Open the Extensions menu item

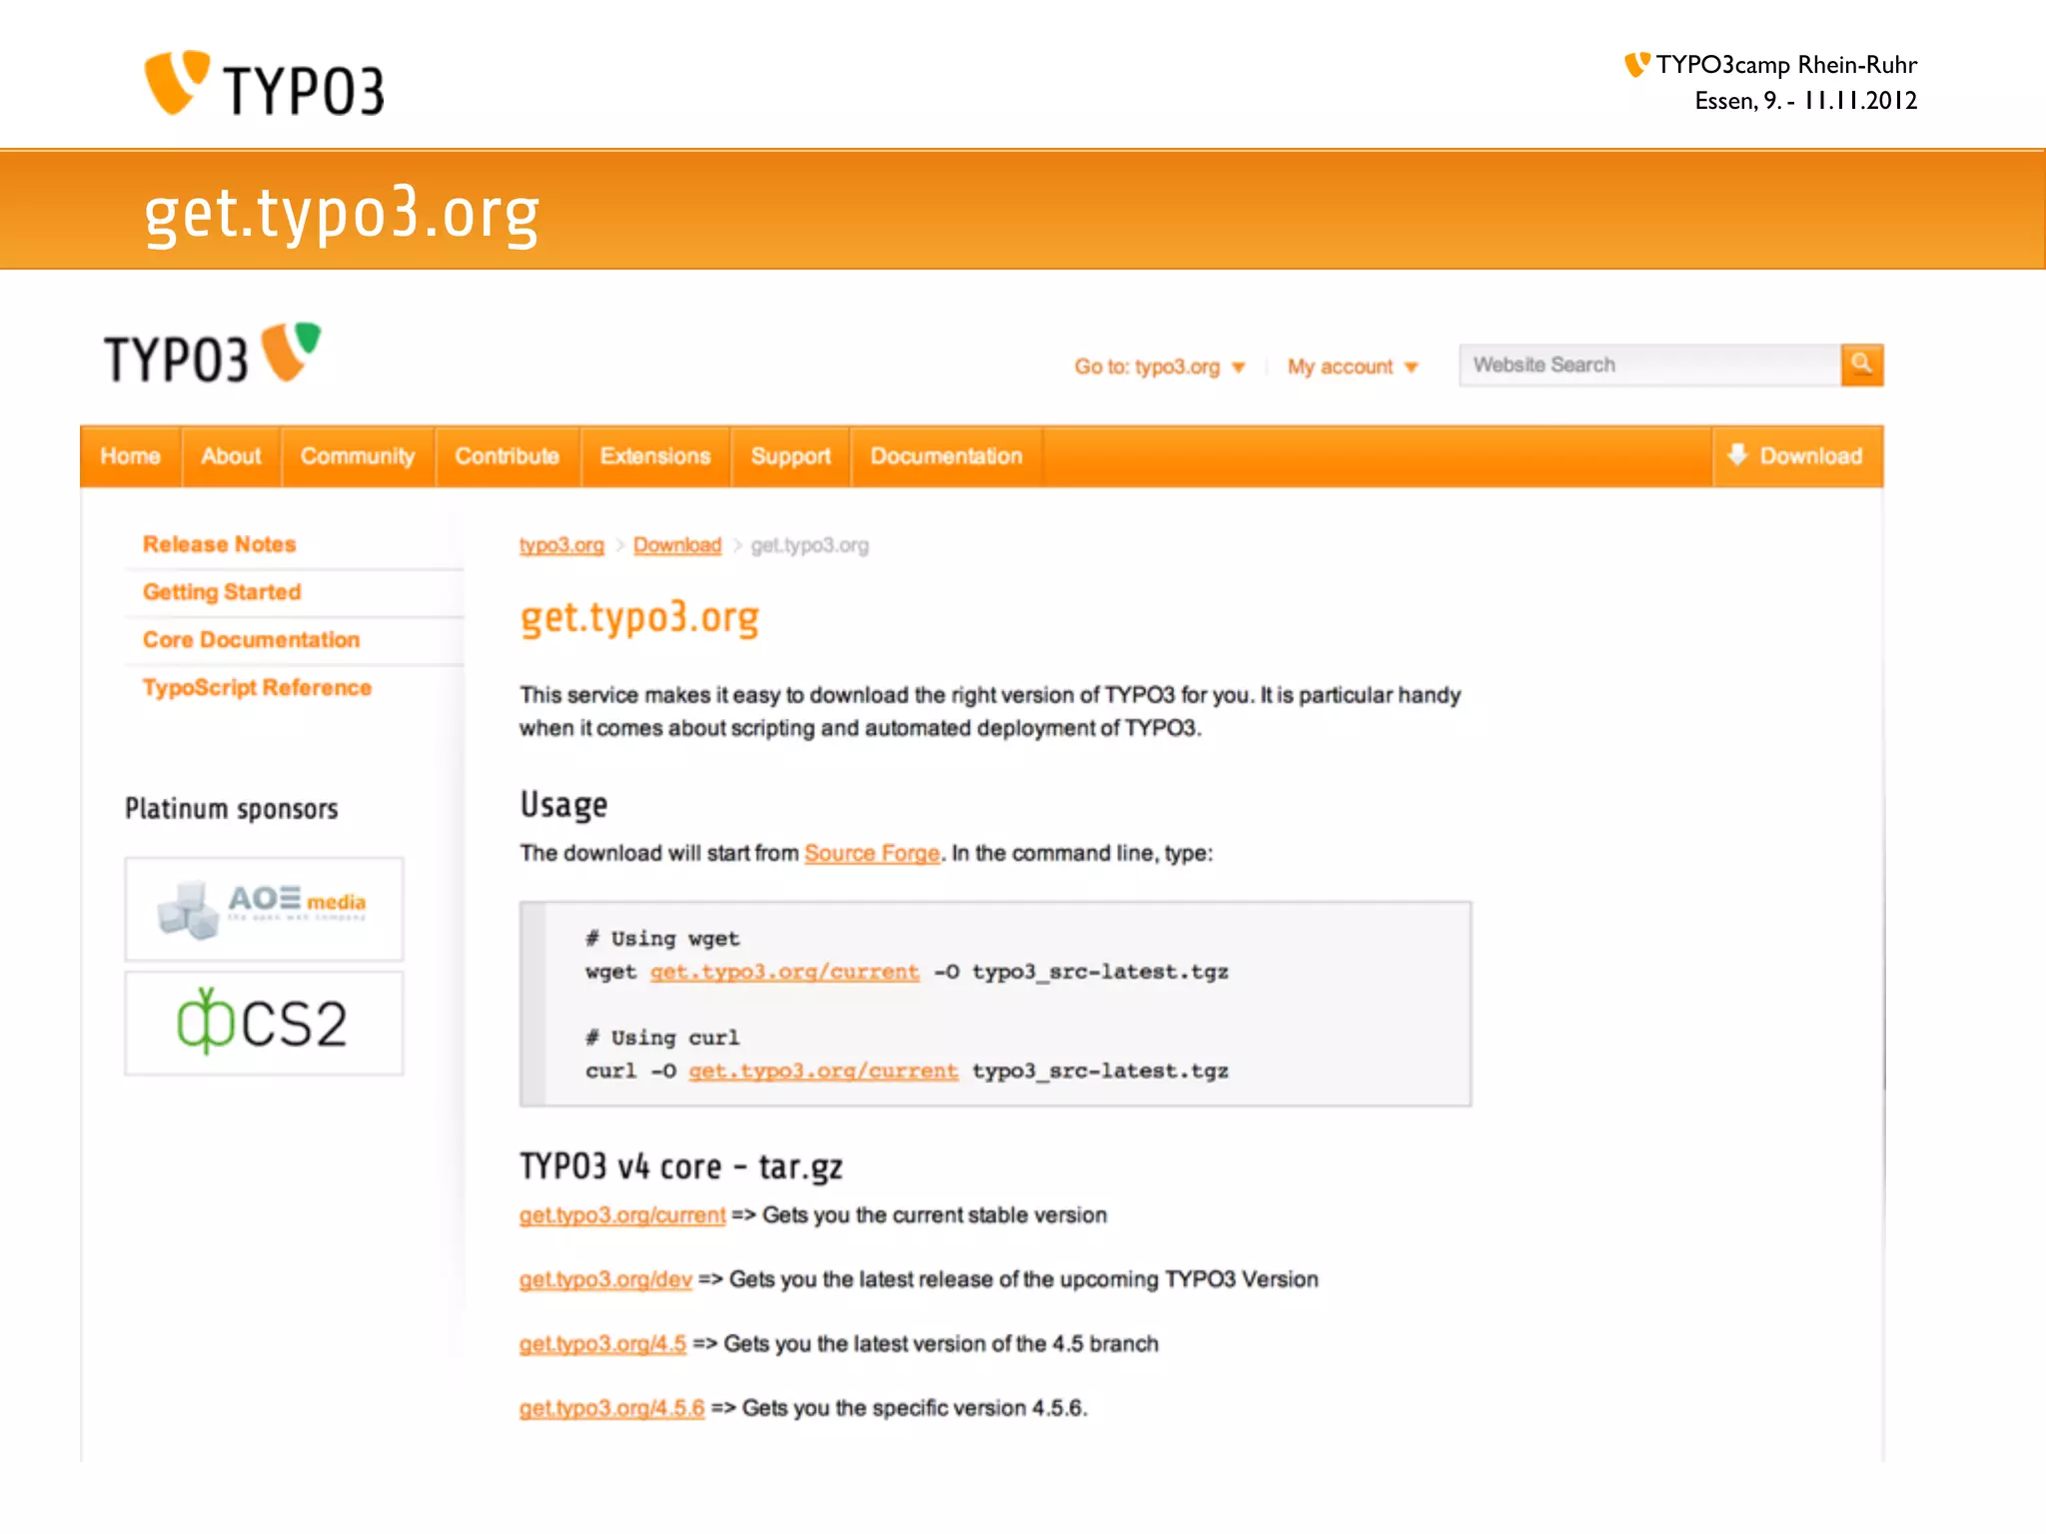(x=655, y=456)
